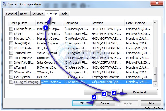Tick the Dell System checkbox
The height and width of the screenshot is (111, 166).
[11, 77]
